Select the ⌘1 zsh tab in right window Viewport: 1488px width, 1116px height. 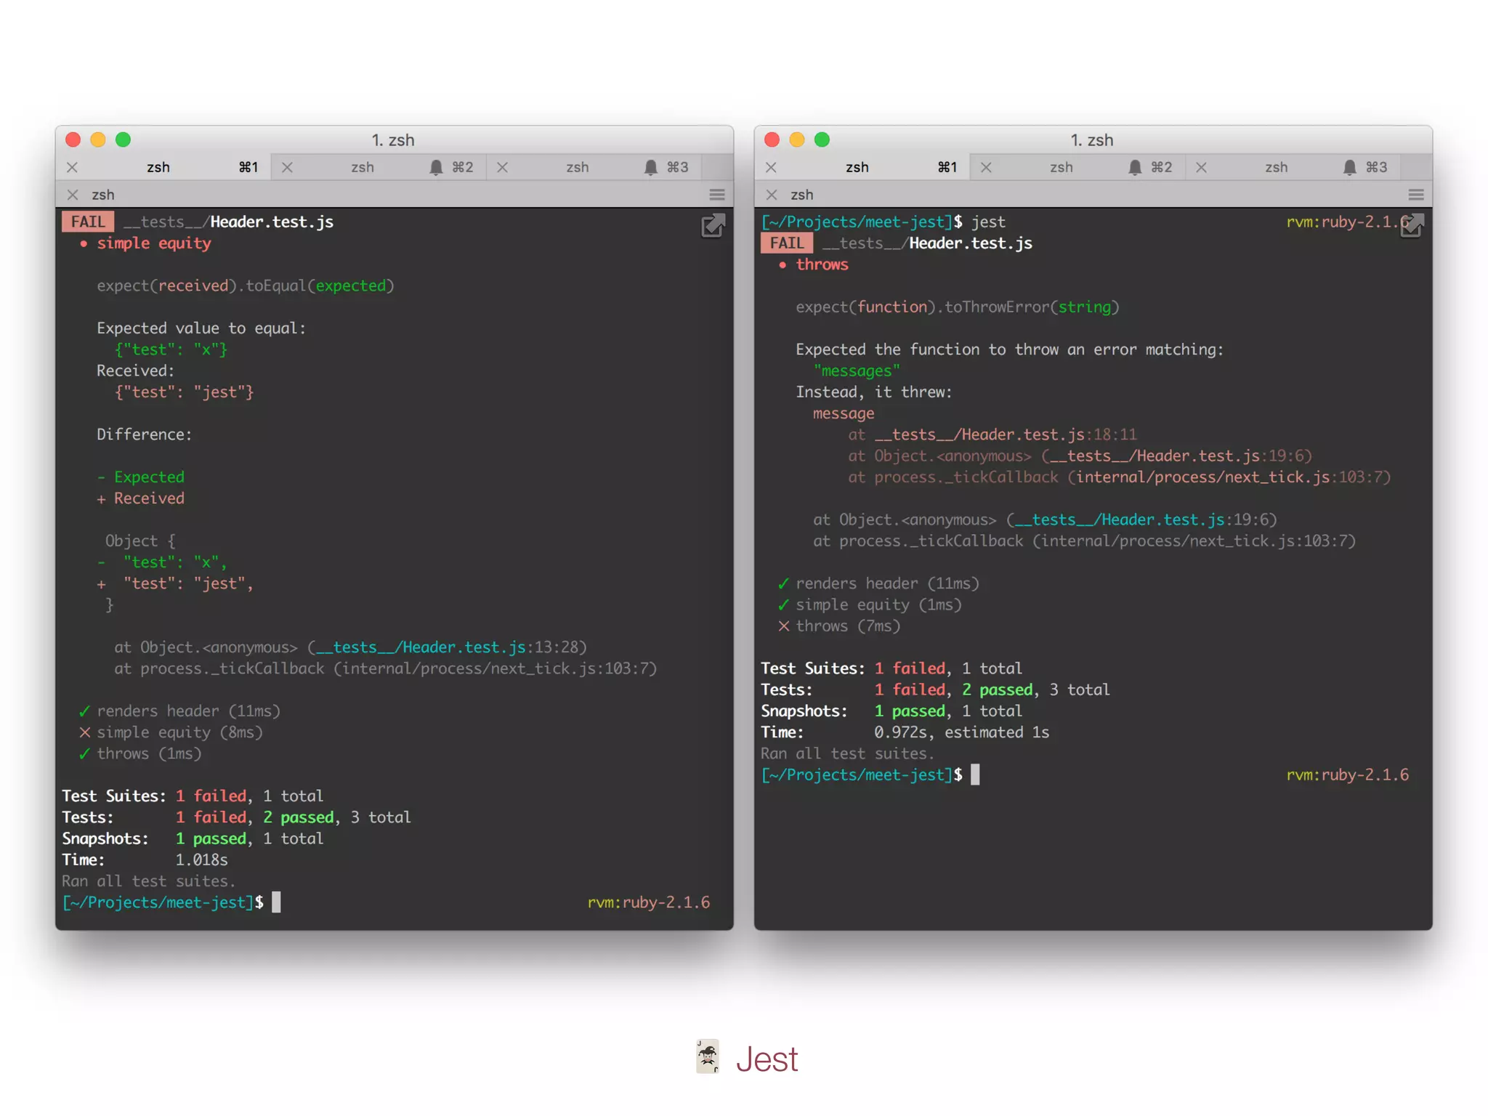click(x=857, y=168)
